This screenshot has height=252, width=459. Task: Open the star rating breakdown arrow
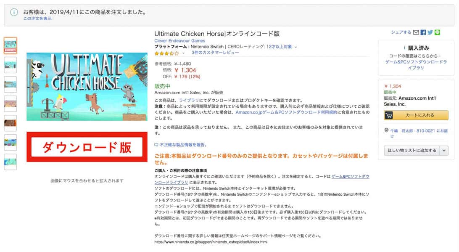(184, 53)
